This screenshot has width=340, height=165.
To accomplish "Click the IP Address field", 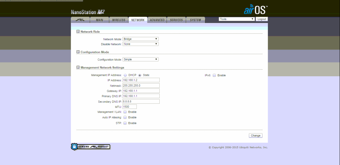I will [x=141, y=80].
